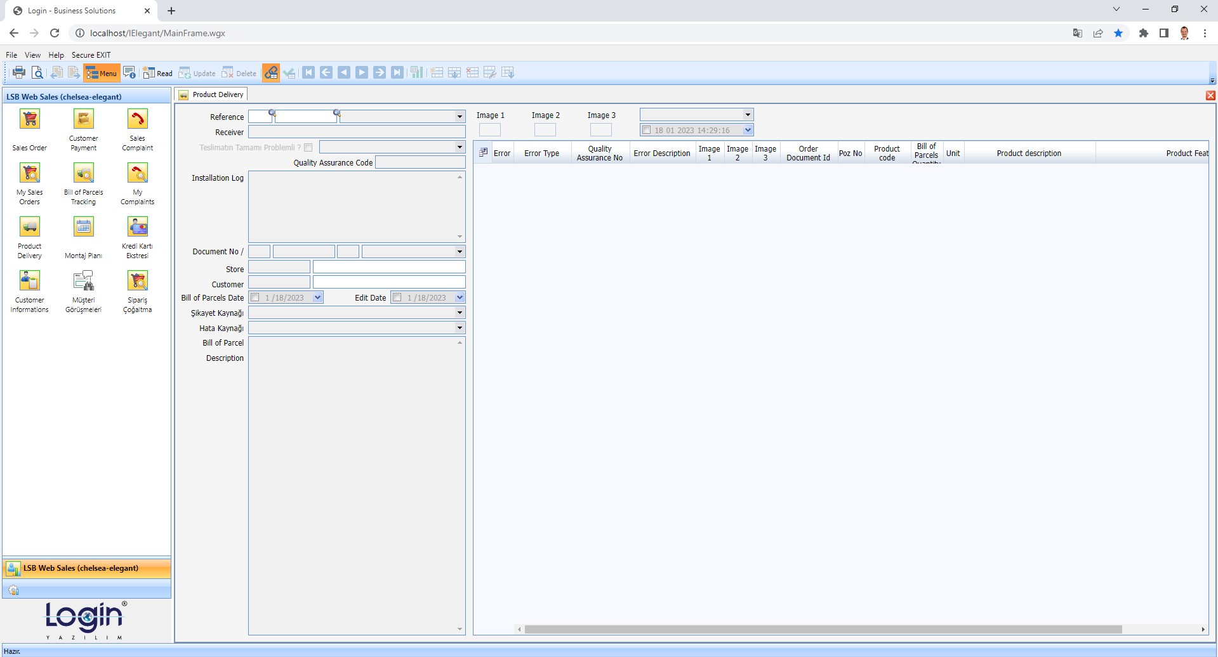Open the Montaj Planı module
The height and width of the screenshot is (657, 1218).
click(x=83, y=226)
